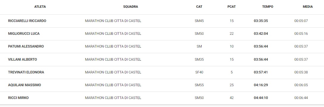Click SM55 category for Aquilani
The height and width of the screenshot is (107, 324).
click(x=199, y=85)
